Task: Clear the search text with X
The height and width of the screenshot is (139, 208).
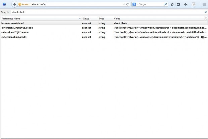Action: [x=206, y=12]
